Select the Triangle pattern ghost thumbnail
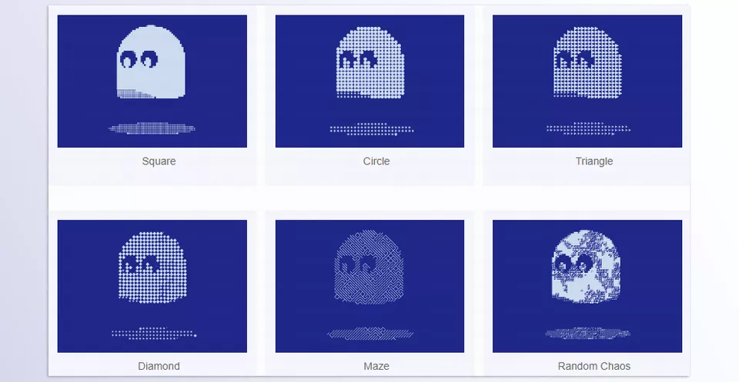The width and height of the screenshot is (739, 382). [x=587, y=81]
